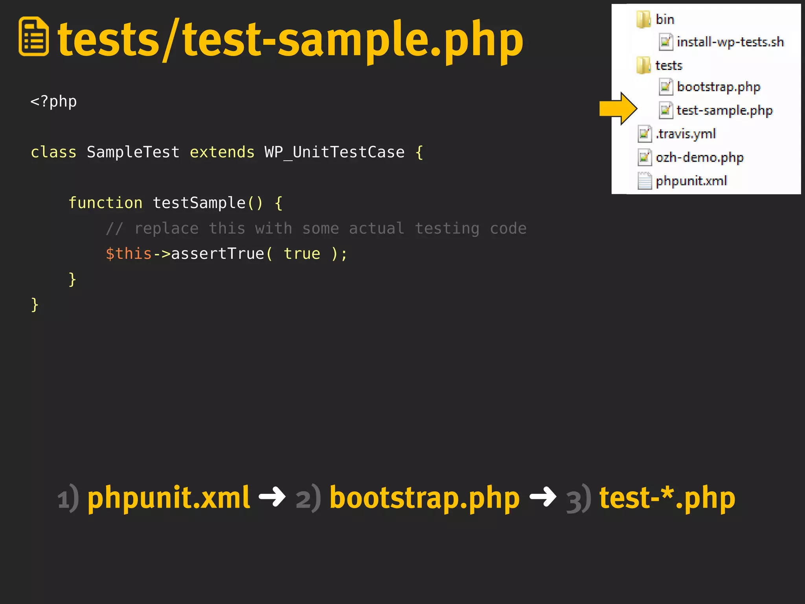The image size is (805, 604).
Task: Click the bin folder icon
Action: coord(643,19)
